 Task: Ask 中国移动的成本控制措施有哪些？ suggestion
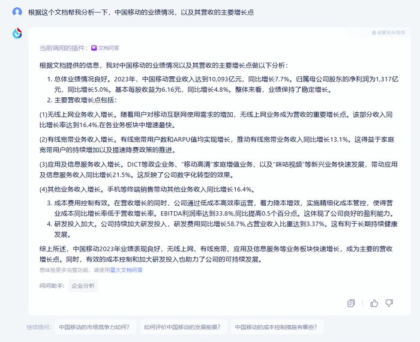(276, 327)
